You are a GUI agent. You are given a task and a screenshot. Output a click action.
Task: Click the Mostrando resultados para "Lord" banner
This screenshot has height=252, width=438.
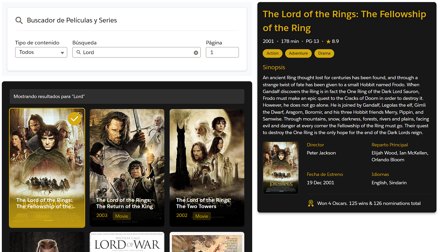(127, 96)
